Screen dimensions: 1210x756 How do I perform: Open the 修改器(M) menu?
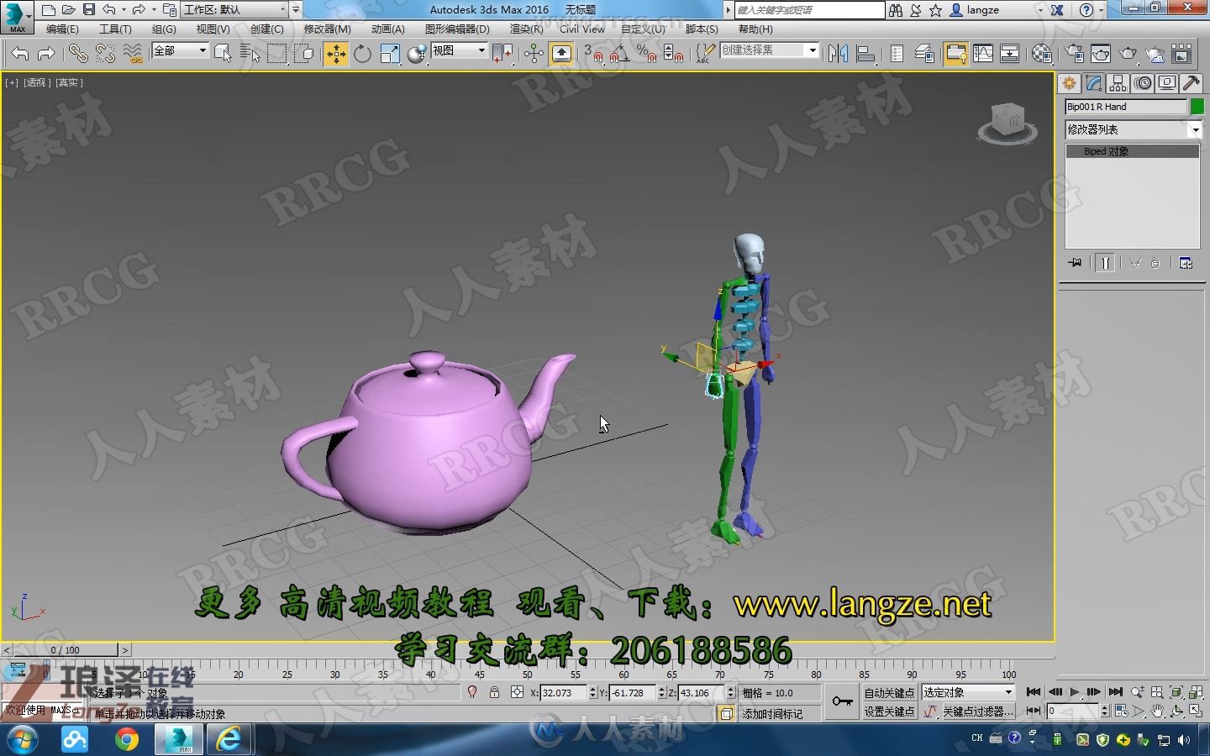pos(327,29)
